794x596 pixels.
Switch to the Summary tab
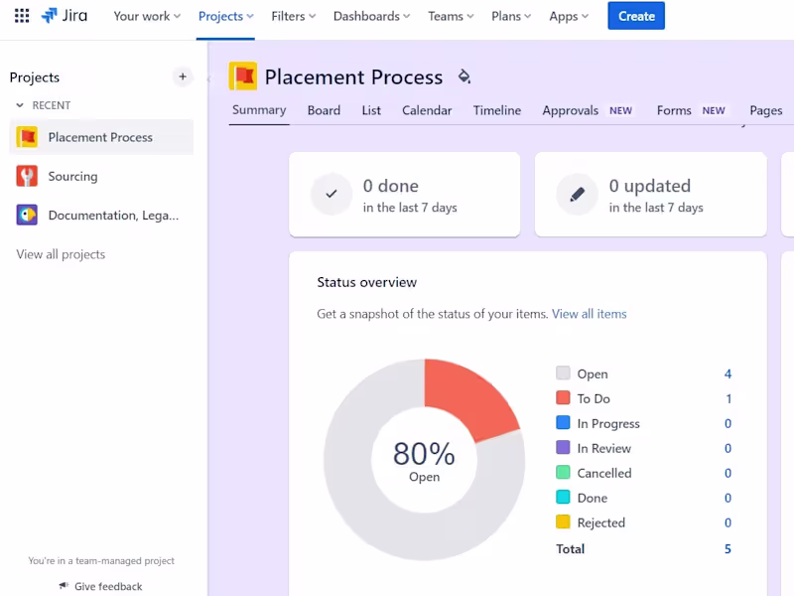(259, 110)
